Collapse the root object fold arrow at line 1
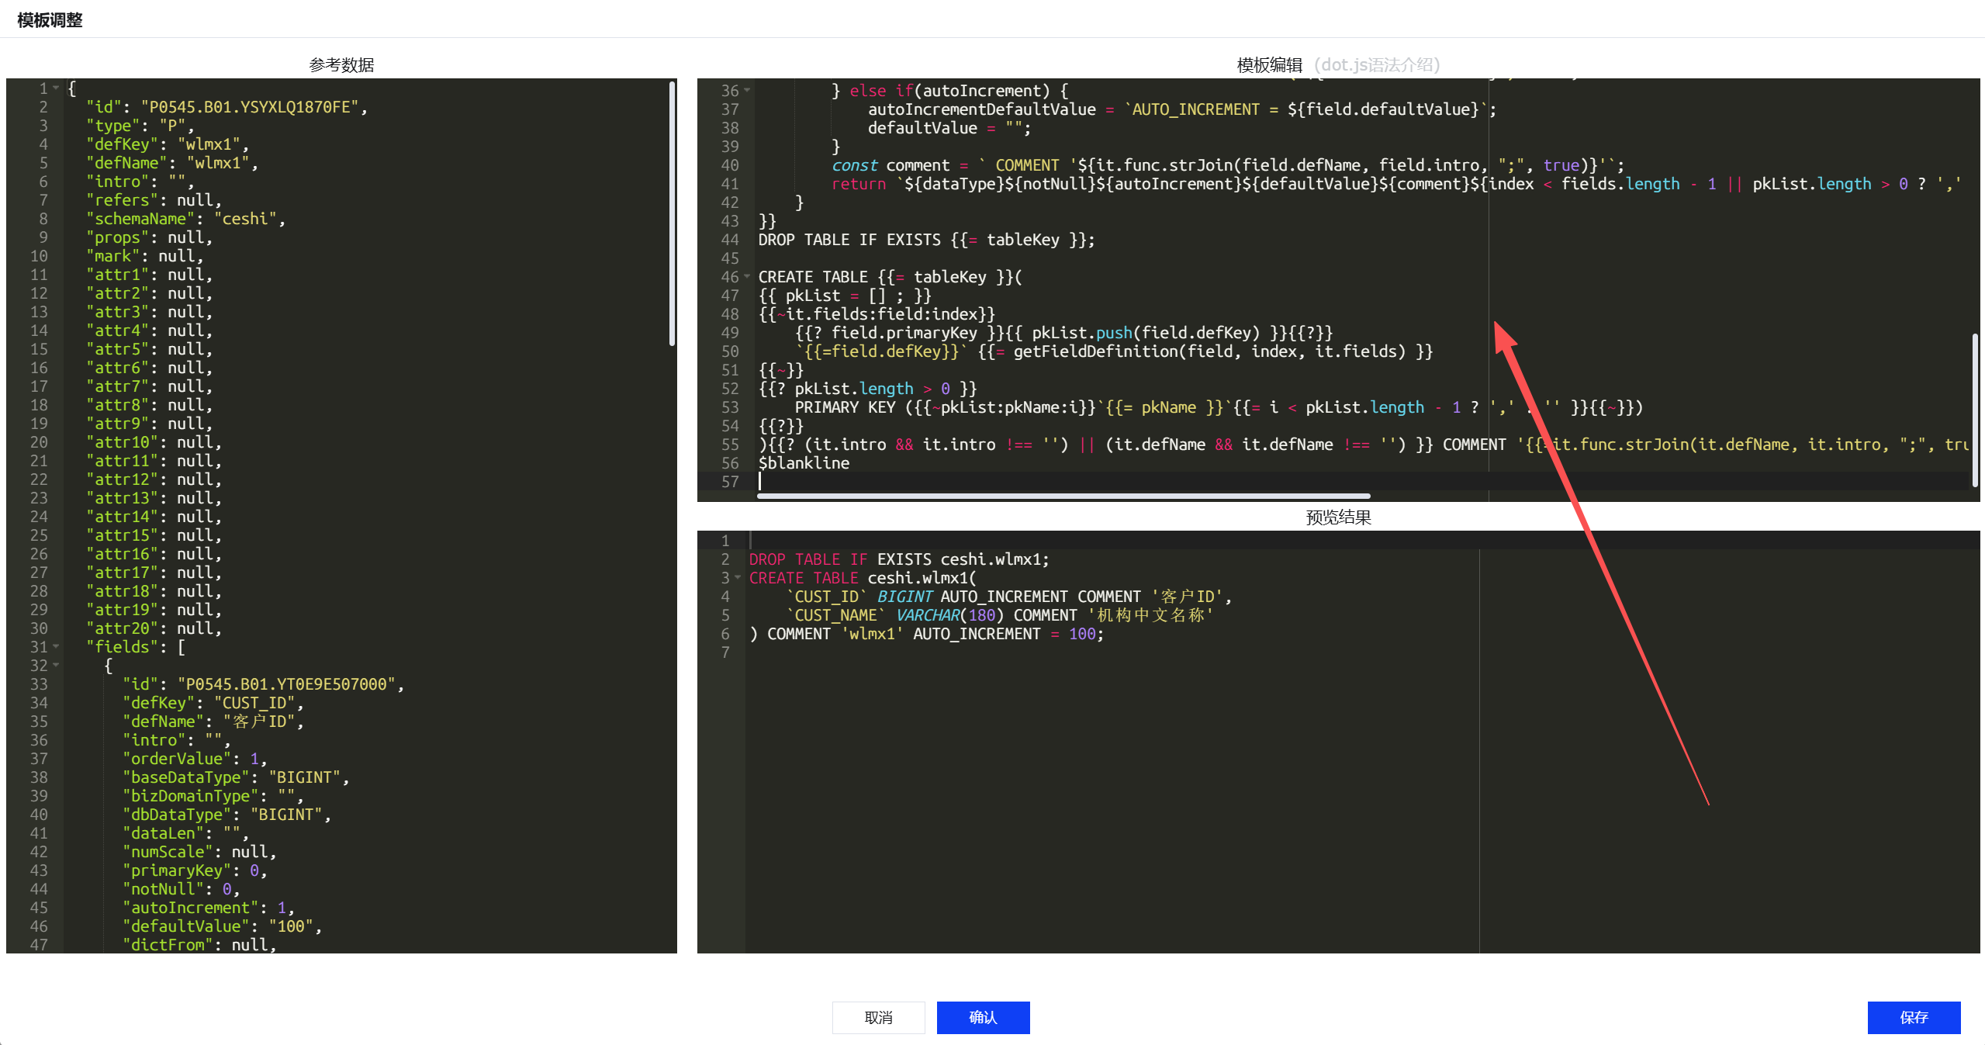The height and width of the screenshot is (1045, 1985). [56, 88]
